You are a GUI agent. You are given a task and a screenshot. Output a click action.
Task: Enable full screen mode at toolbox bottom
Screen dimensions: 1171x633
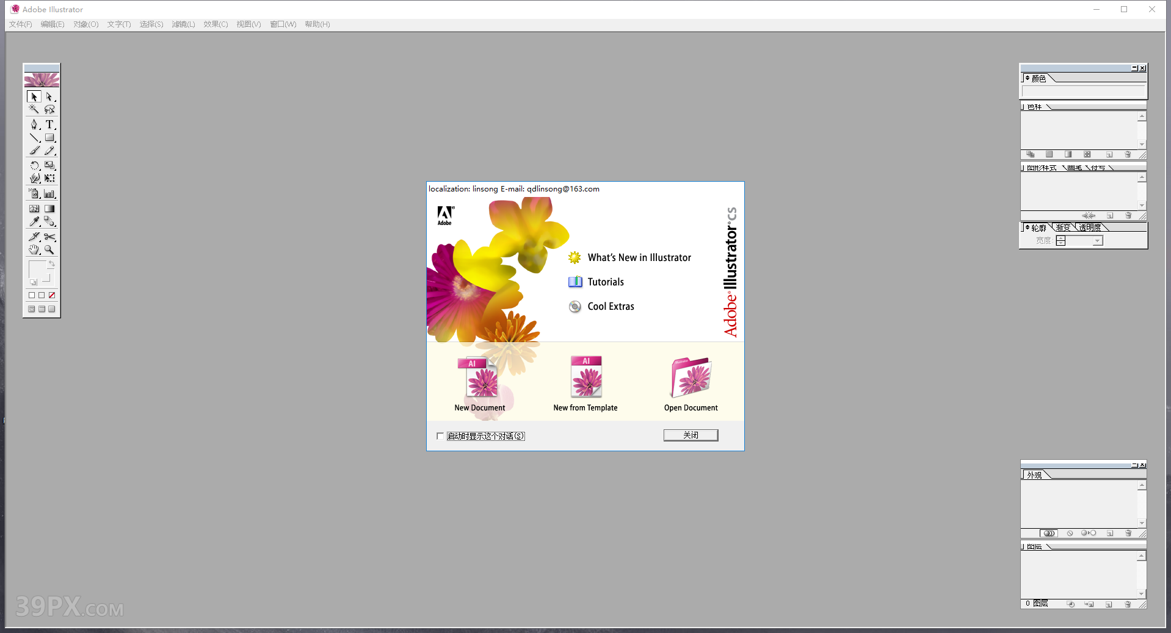[51, 309]
